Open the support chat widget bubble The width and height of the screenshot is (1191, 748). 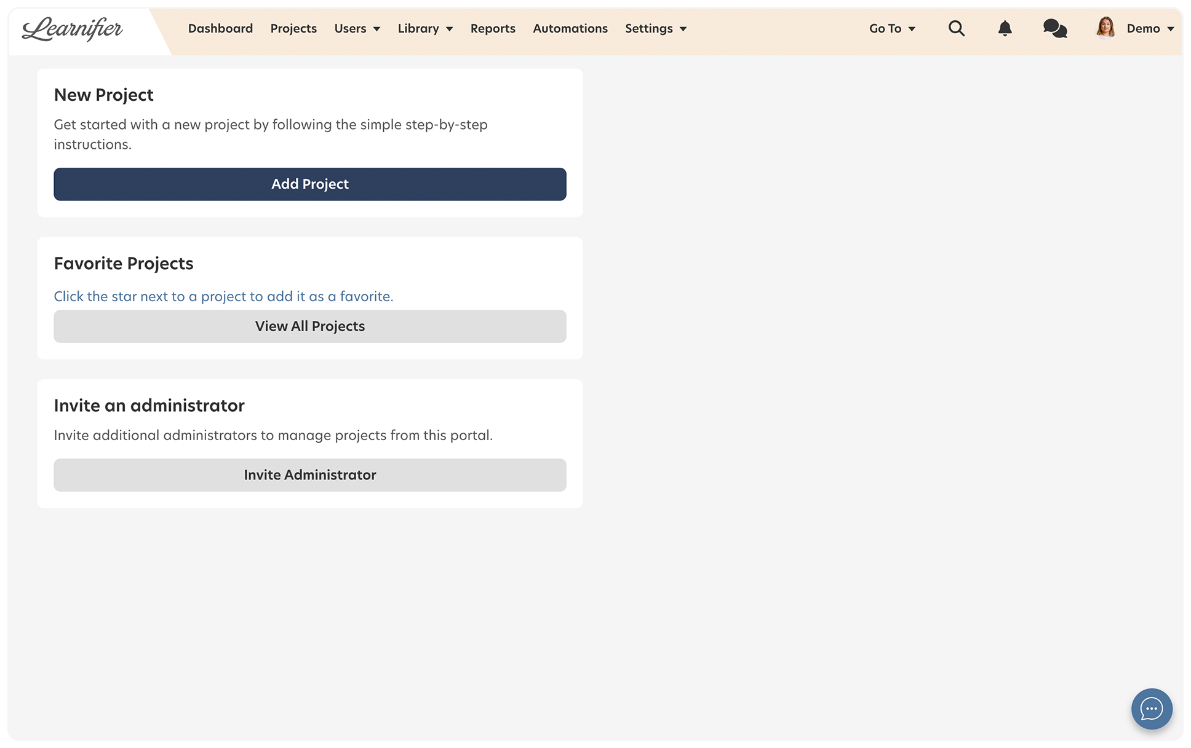tap(1152, 709)
